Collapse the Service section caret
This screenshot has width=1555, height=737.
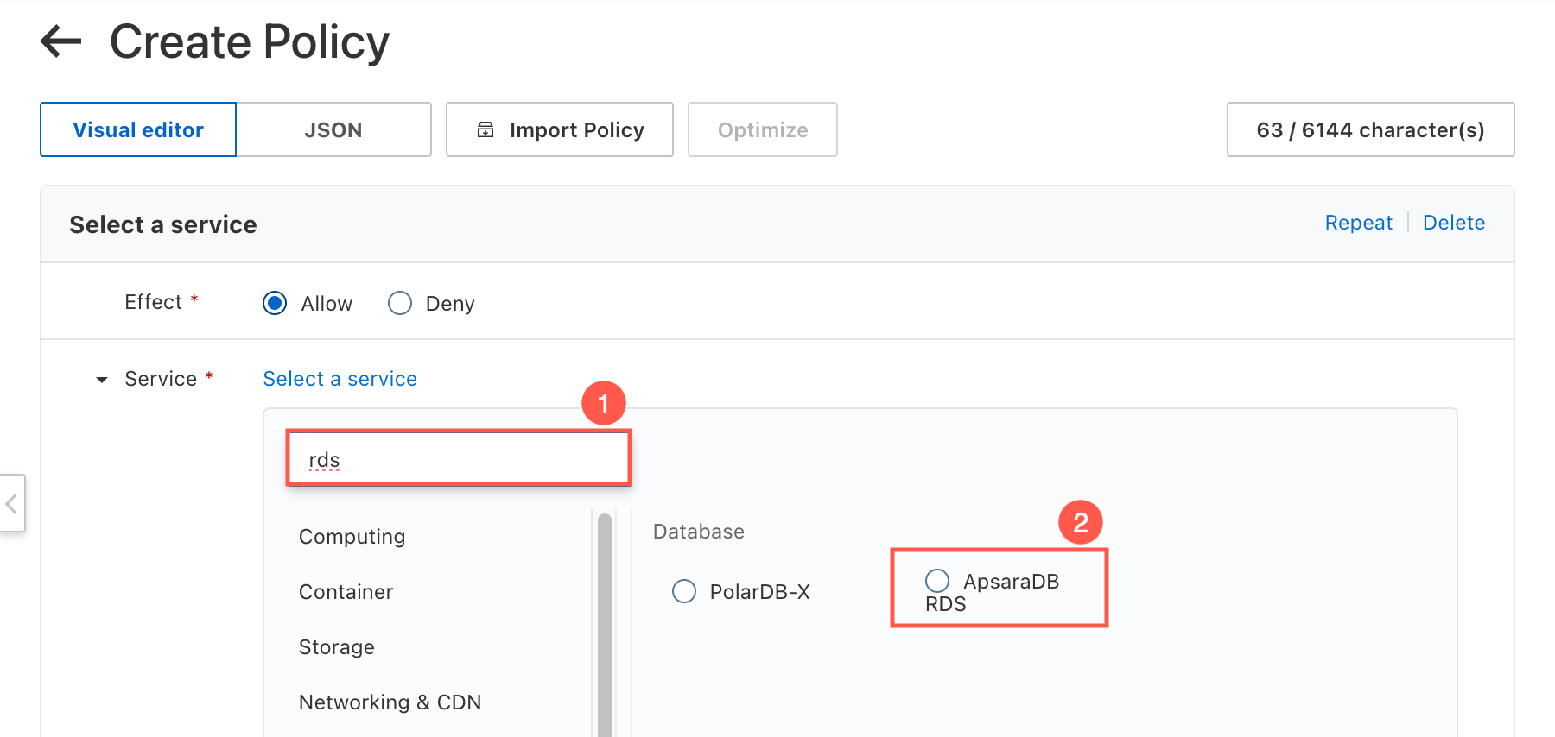(x=102, y=380)
